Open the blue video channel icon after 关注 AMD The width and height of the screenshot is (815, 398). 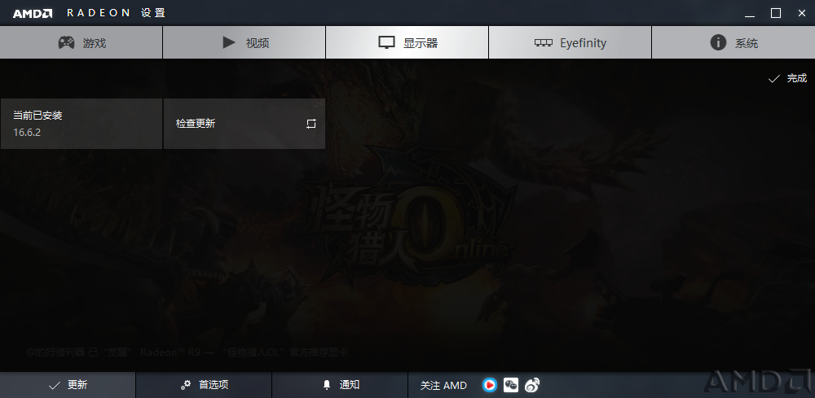[490, 385]
